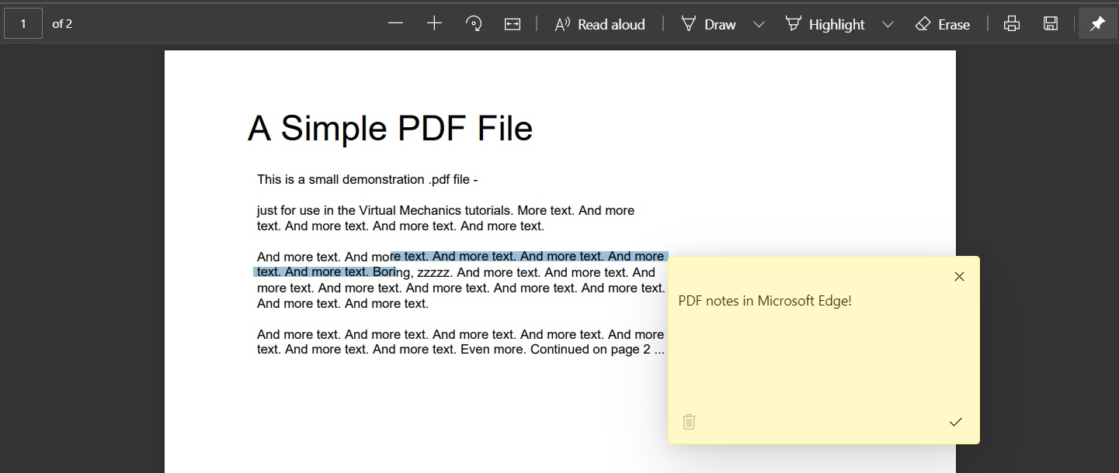Print the PDF document
The width and height of the screenshot is (1119, 473).
(1011, 24)
